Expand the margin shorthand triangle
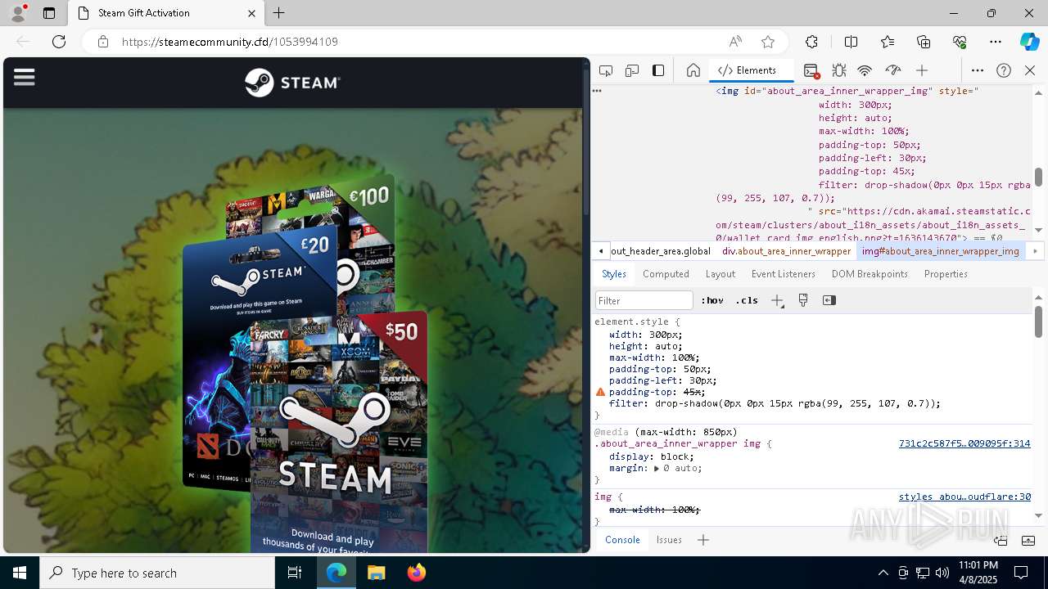This screenshot has height=589, width=1048. pyautogui.click(x=657, y=469)
